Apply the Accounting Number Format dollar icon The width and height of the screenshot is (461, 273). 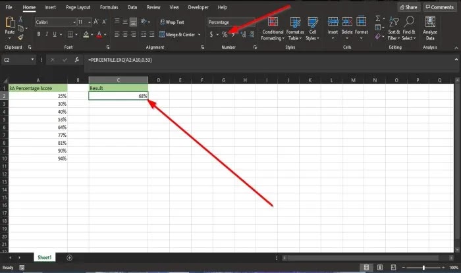pos(211,35)
